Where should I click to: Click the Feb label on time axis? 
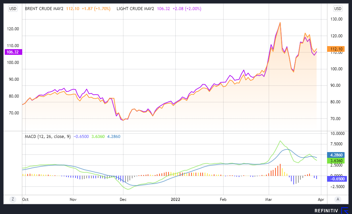click(223, 200)
